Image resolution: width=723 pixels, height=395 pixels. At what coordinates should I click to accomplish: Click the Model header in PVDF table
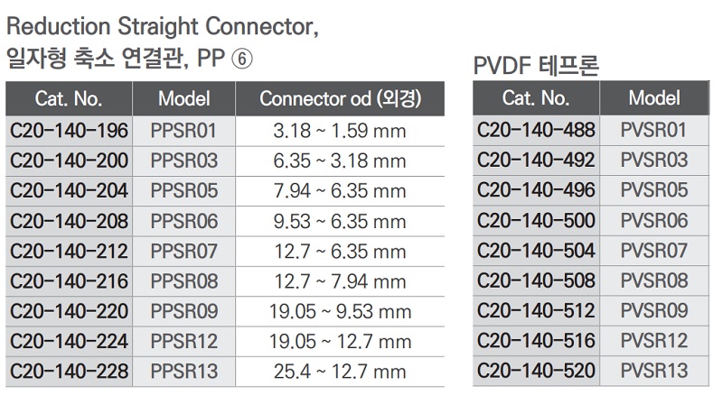coord(654,98)
